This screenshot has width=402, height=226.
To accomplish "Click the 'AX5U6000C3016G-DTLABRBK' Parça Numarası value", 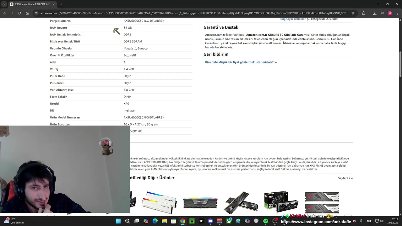I will [144, 21].
